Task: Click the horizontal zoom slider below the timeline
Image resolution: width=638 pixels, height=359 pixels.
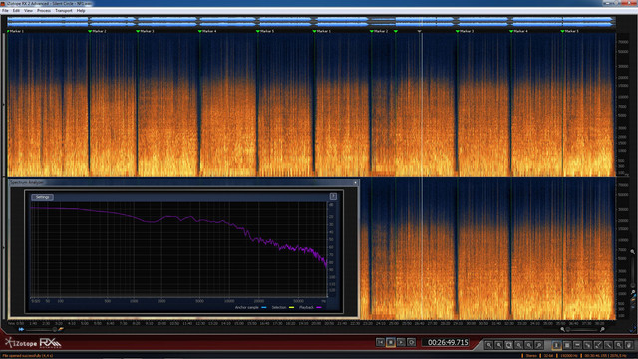Action: click(x=582, y=329)
